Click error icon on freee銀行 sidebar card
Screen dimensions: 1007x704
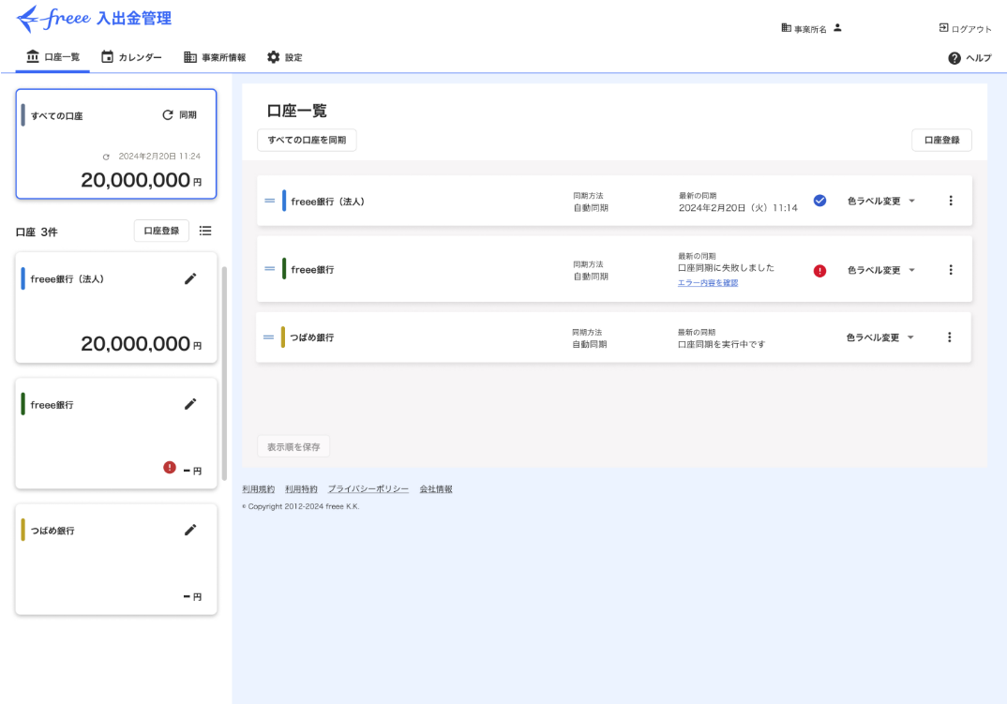tap(170, 468)
